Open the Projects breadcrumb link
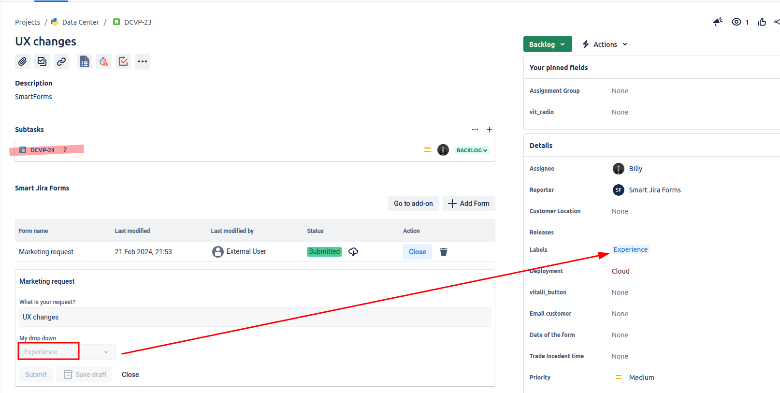Screen dimensions: 780x393 (28, 22)
